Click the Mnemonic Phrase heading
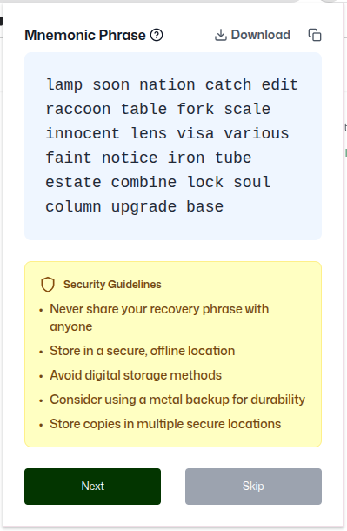 pos(85,35)
